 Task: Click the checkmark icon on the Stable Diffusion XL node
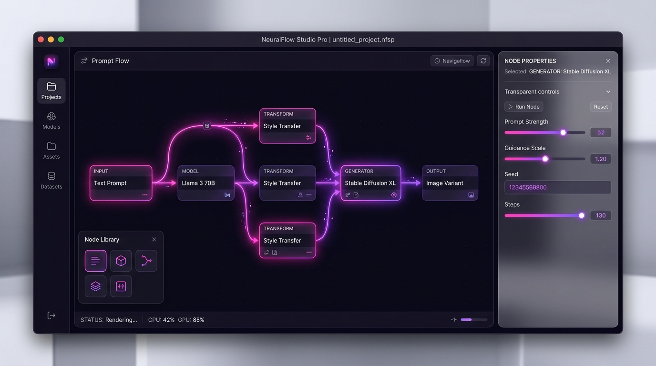(356, 195)
